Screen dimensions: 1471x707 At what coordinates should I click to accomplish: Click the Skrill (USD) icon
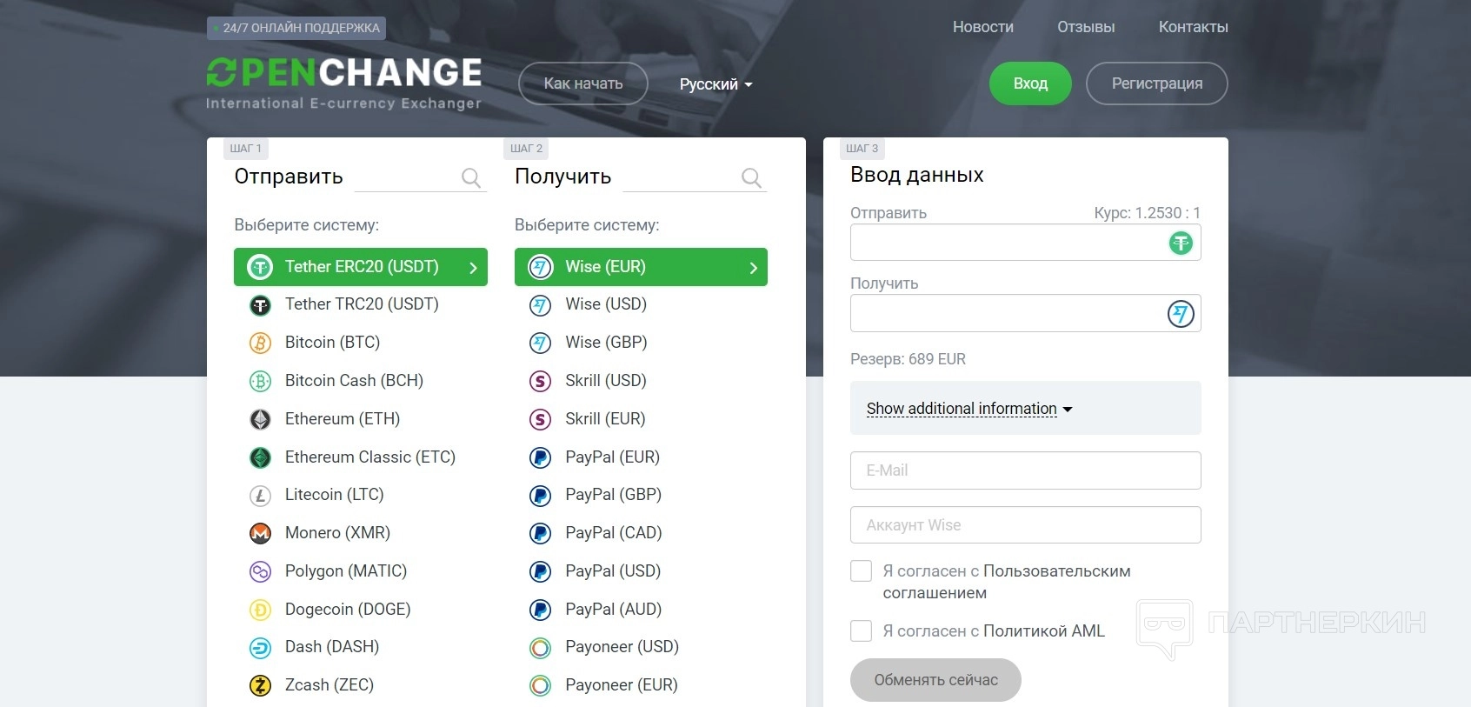click(541, 381)
